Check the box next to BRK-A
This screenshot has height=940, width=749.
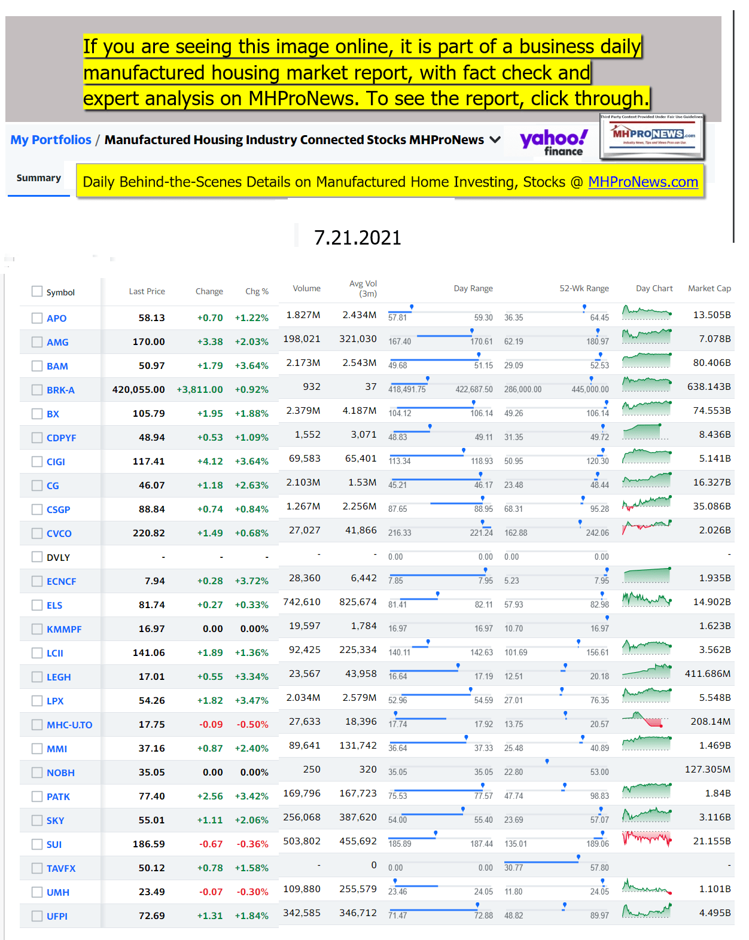37,390
